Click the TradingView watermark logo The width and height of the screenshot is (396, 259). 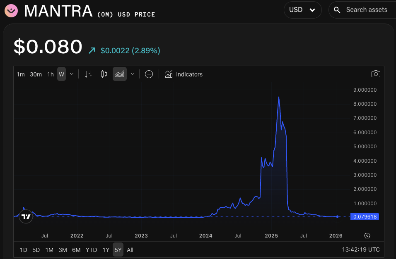click(26, 216)
